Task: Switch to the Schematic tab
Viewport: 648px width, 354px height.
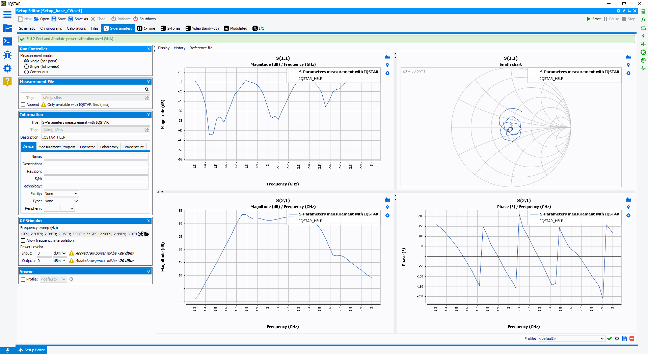Action: pyautogui.click(x=27, y=29)
